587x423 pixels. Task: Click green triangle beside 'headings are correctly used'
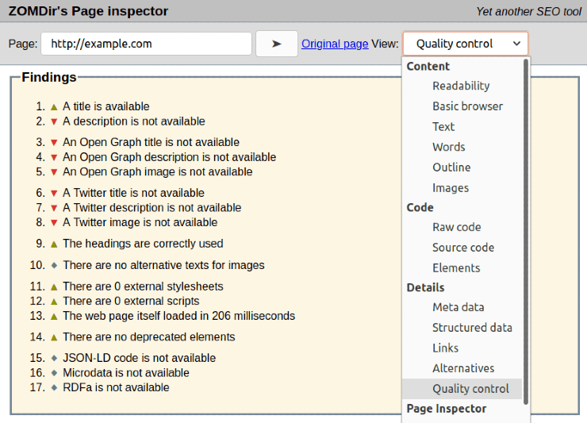click(54, 244)
